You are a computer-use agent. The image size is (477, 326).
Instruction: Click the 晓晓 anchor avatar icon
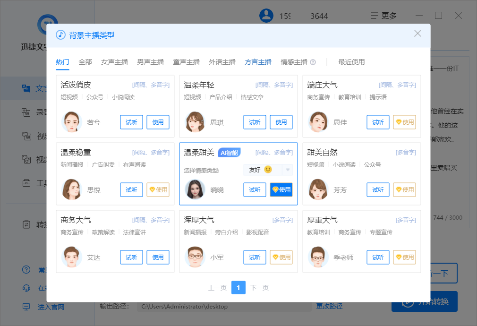click(x=195, y=189)
